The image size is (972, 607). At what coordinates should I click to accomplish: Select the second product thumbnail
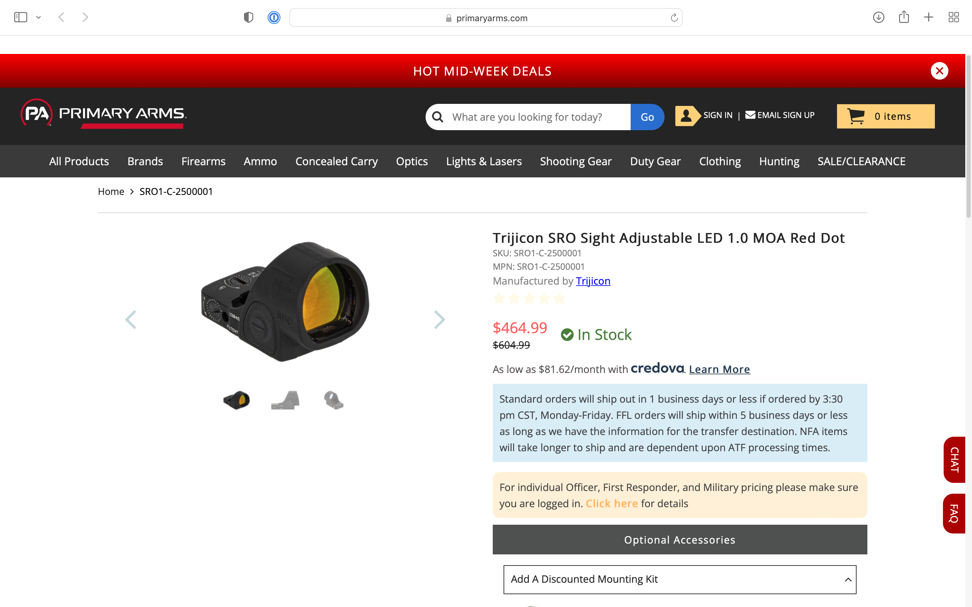coord(285,400)
